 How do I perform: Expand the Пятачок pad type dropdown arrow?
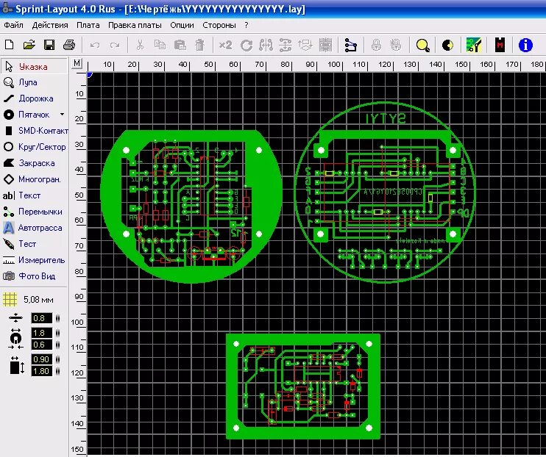point(62,114)
